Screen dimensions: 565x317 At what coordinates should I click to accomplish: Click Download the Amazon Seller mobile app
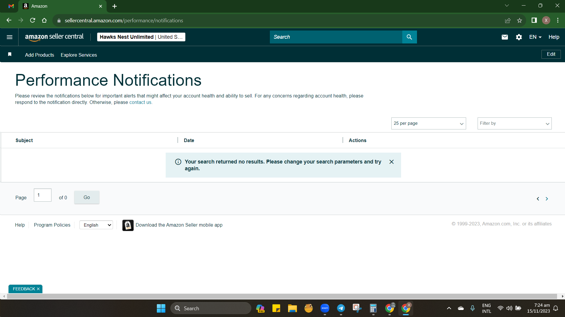tap(179, 225)
